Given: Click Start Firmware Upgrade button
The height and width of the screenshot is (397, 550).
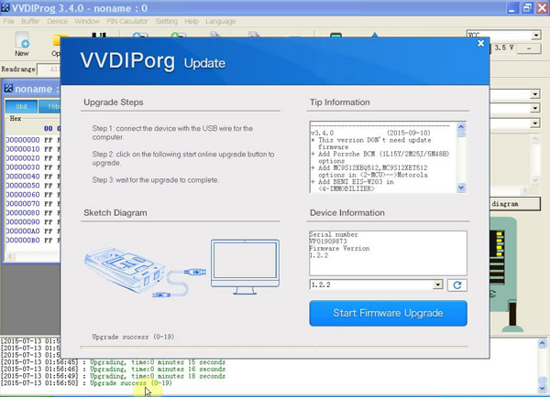Looking at the screenshot, I should click(x=388, y=313).
